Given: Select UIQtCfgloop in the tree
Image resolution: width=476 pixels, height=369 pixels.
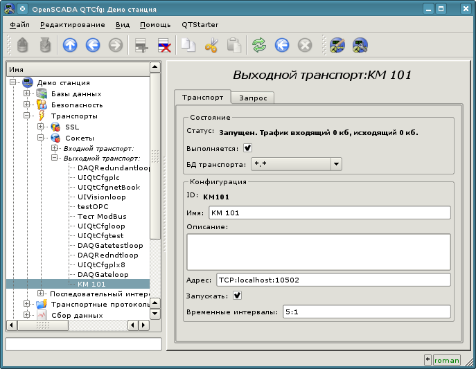Looking at the screenshot, I should click(101, 226).
